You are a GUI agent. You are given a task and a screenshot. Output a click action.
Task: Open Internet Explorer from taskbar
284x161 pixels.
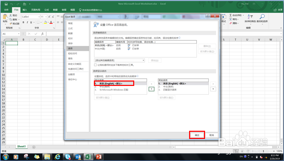click(58, 157)
